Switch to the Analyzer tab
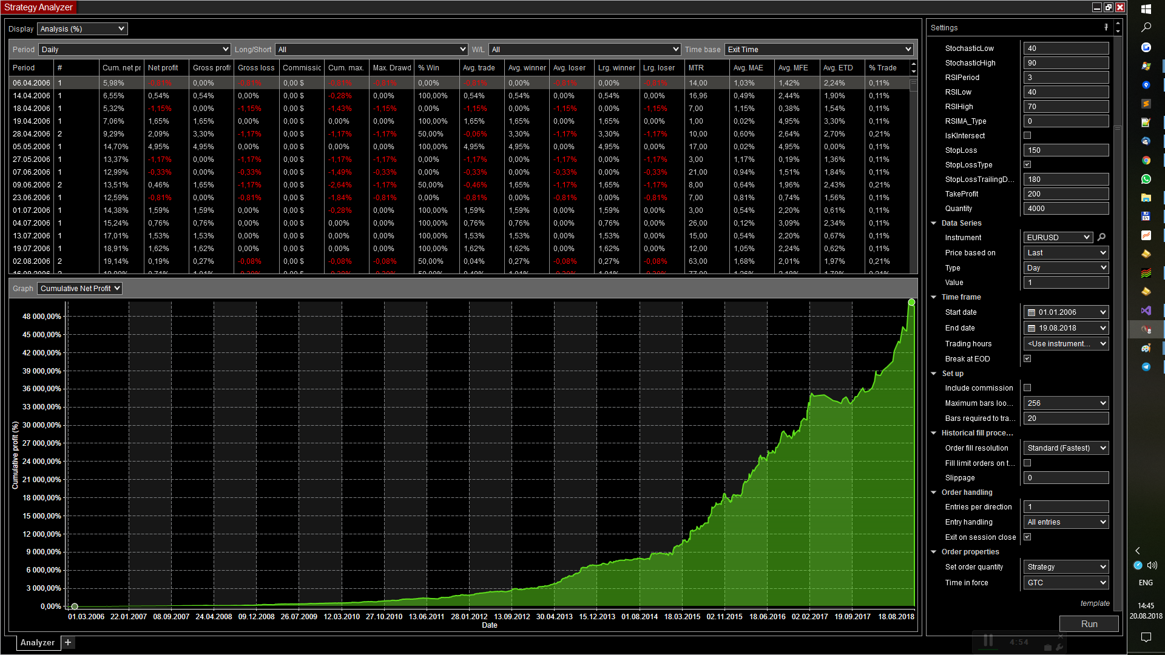 [38, 642]
